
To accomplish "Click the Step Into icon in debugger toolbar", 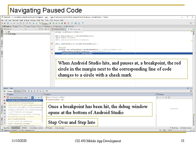I will (x=32, y=91).
